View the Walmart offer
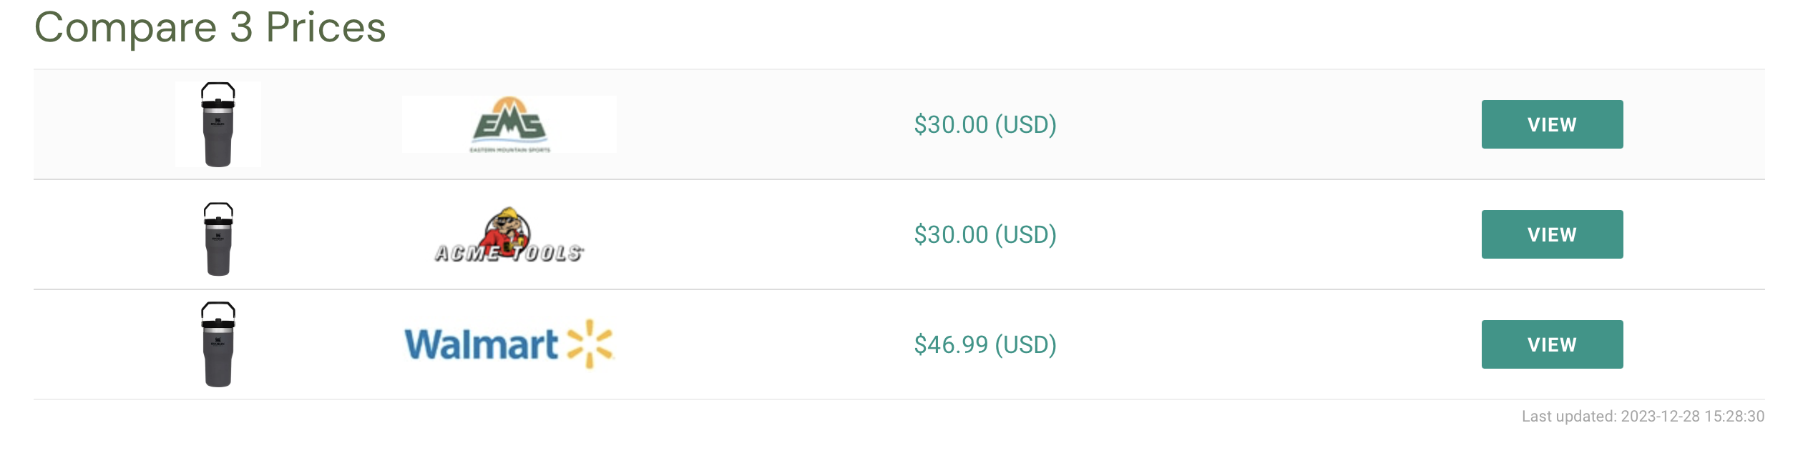This screenshot has height=453, width=1803. (1552, 344)
